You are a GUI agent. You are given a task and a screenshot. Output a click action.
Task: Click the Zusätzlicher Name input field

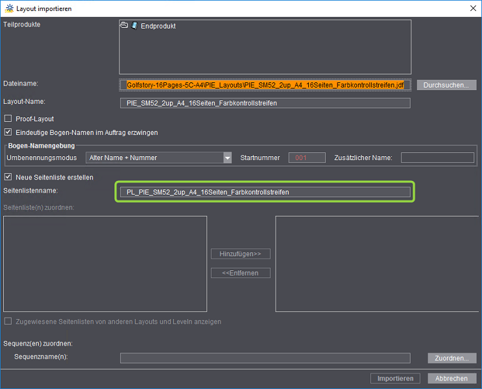[x=437, y=158]
